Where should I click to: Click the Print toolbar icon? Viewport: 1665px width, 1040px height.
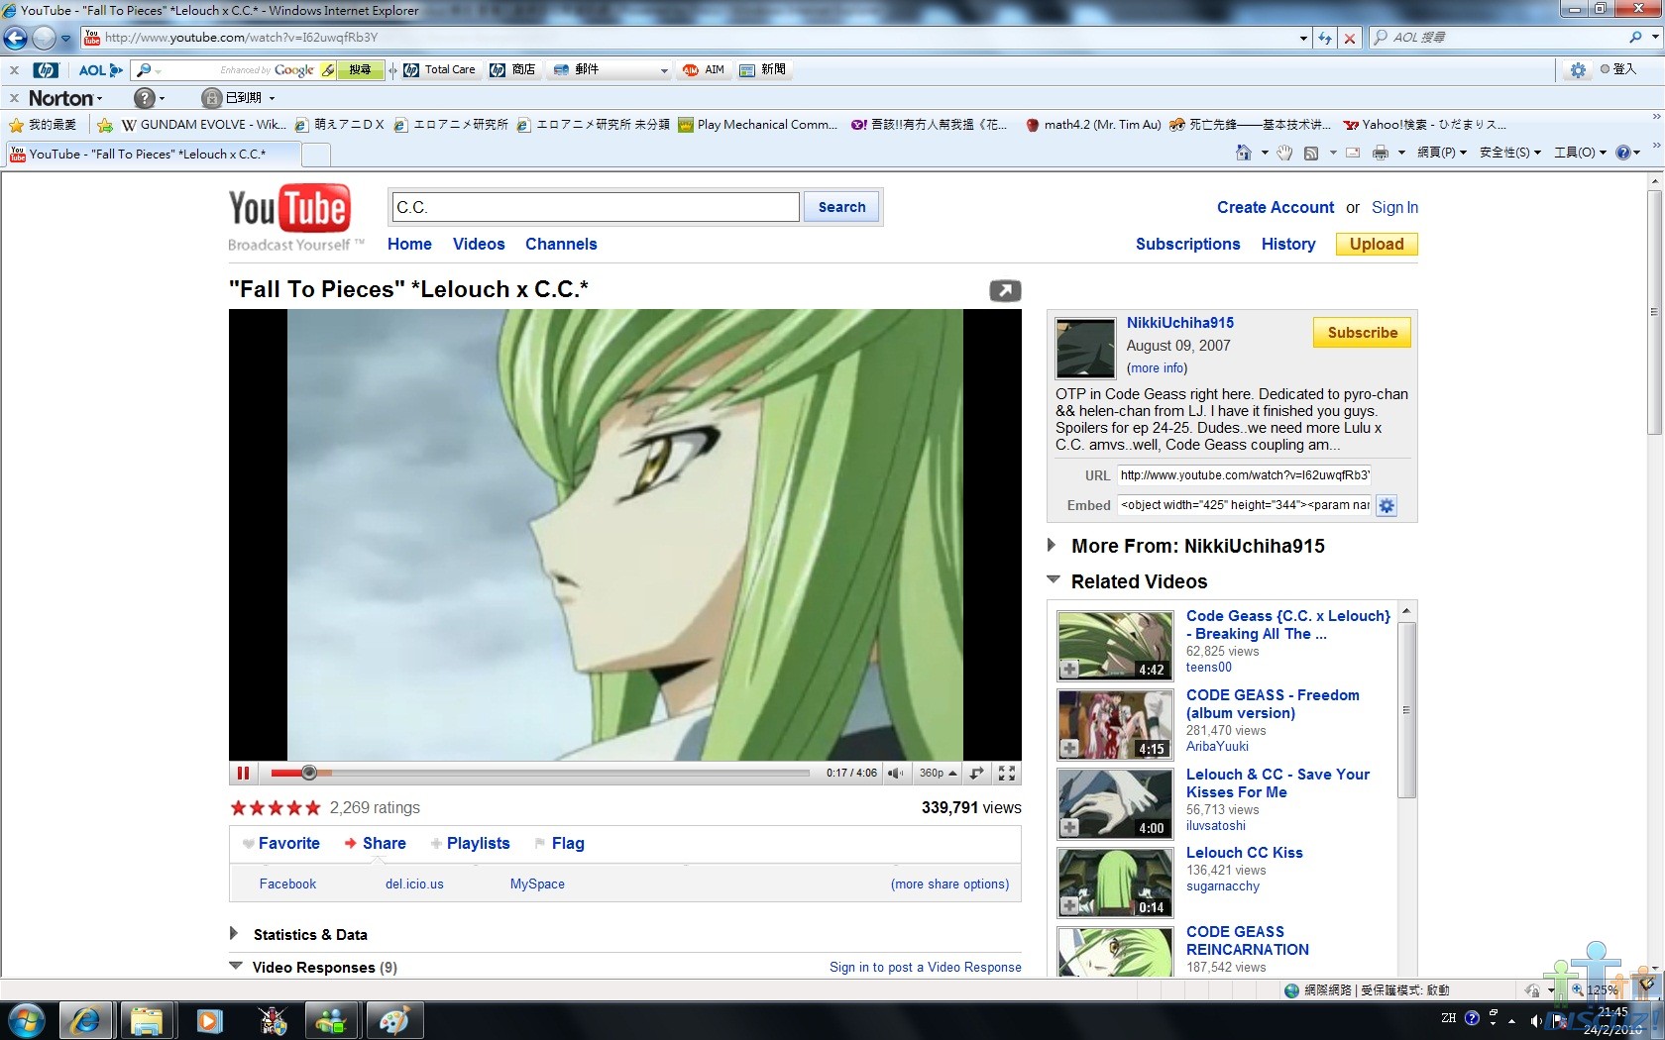(1380, 153)
